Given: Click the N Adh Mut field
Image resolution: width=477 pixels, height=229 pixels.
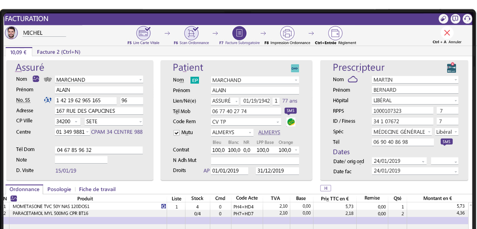Looking at the screenshot, I should coord(255,160).
